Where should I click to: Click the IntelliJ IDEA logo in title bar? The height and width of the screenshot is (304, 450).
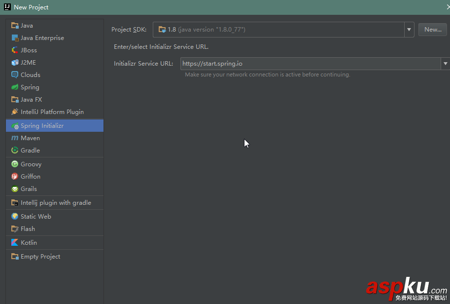click(7, 7)
